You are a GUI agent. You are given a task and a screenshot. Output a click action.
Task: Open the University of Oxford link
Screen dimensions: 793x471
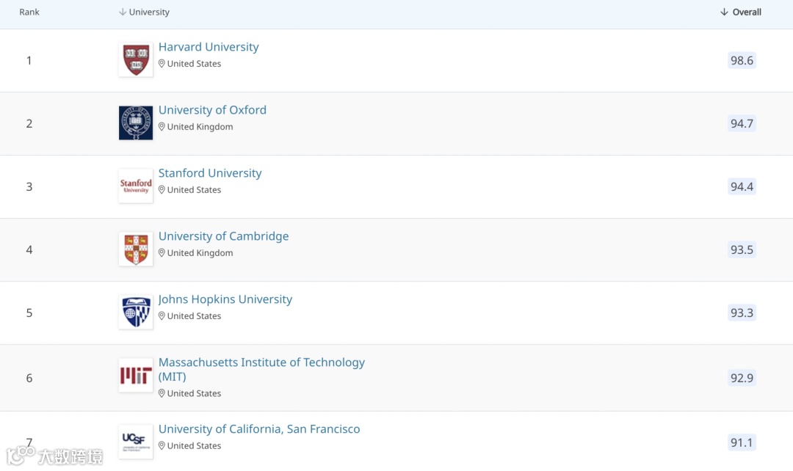(212, 110)
